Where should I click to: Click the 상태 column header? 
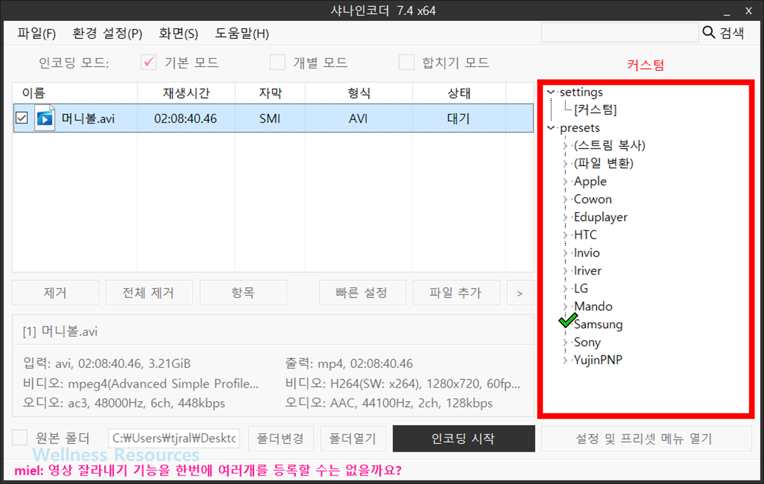pyautogui.click(x=459, y=93)
